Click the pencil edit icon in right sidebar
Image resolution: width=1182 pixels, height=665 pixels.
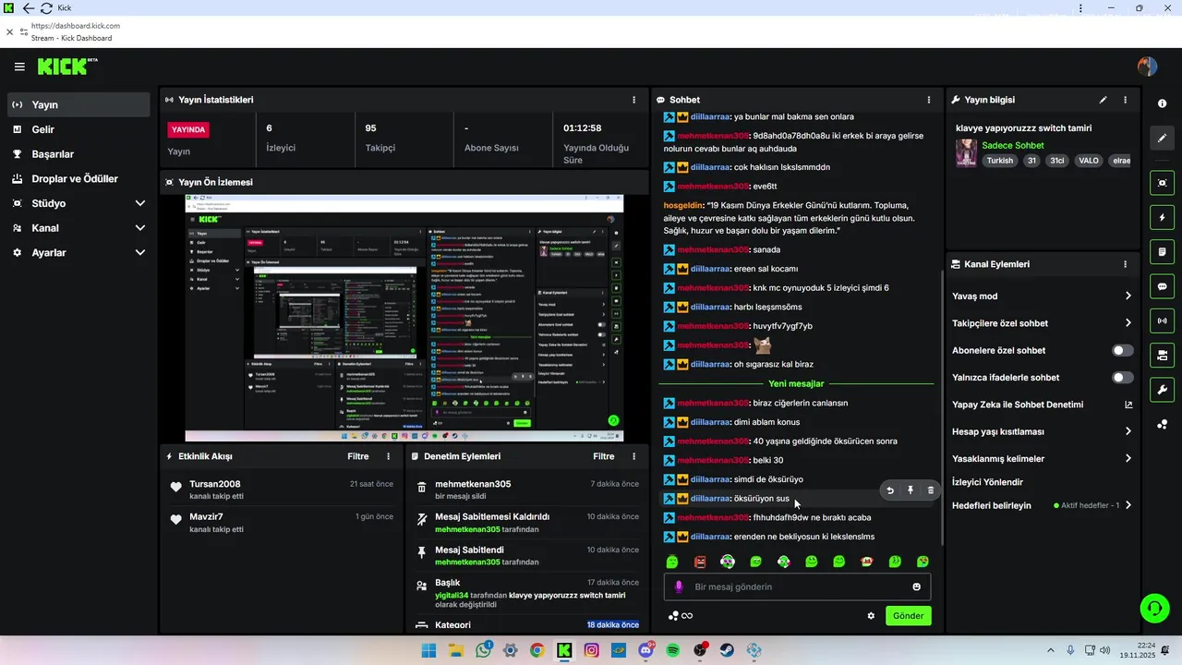click(1162, 139)
